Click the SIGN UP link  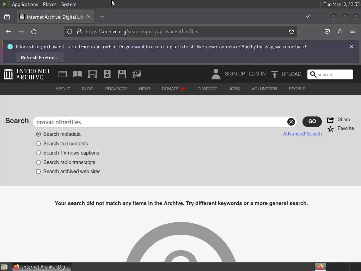(234, 74)
